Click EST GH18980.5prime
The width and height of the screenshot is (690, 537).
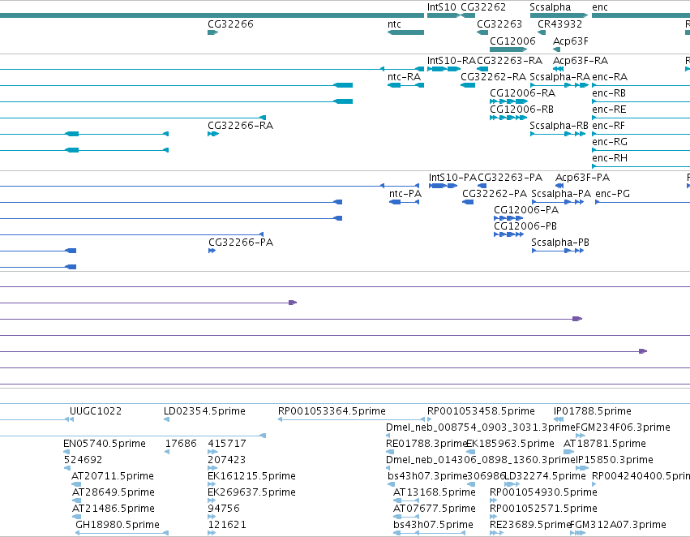(118, 525)
